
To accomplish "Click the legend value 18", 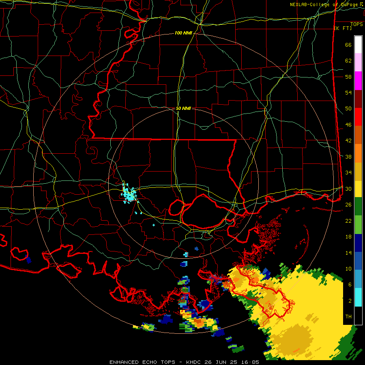I will (348, 237).
